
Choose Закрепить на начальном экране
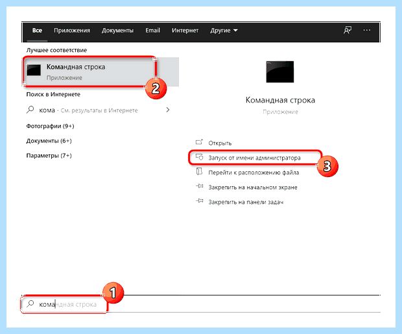[x=253, y=187]
